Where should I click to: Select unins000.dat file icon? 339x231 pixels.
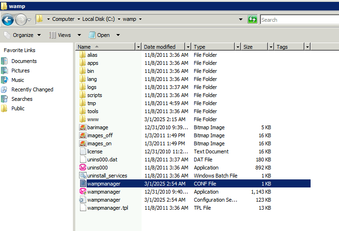83,159
